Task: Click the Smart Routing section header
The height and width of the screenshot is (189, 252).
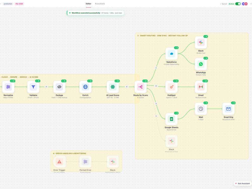Action: coord(163,36)
